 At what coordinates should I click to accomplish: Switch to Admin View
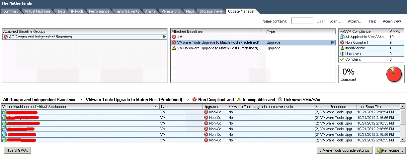click(392, 21)
